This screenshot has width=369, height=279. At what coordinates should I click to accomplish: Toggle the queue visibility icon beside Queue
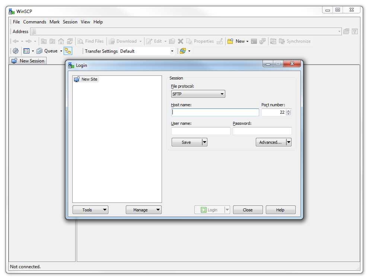coord(68,51)
